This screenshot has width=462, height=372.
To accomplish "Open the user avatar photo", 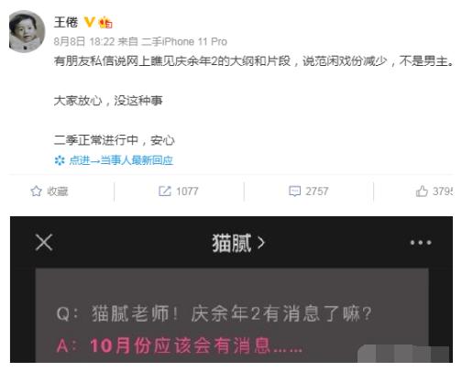I will 27,31.
